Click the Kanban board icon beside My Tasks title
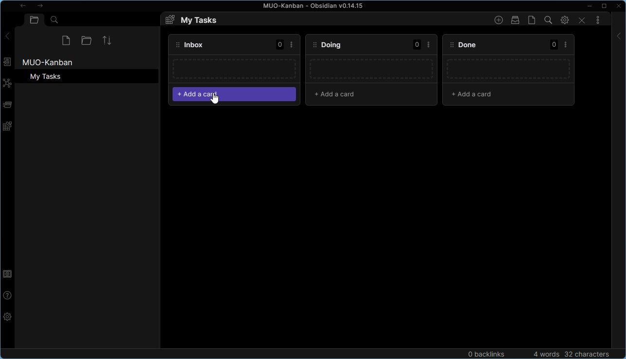Viewport: 626px width, 359px height. pyautogui.click(x=170, y=20)
